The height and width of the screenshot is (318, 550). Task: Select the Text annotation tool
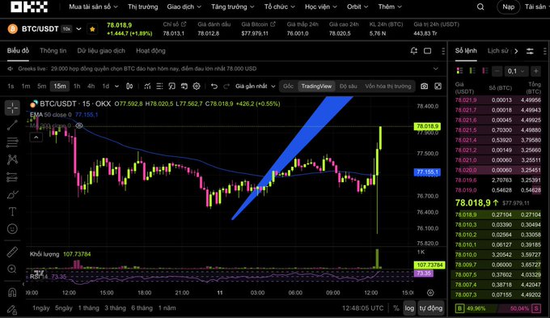12,212
